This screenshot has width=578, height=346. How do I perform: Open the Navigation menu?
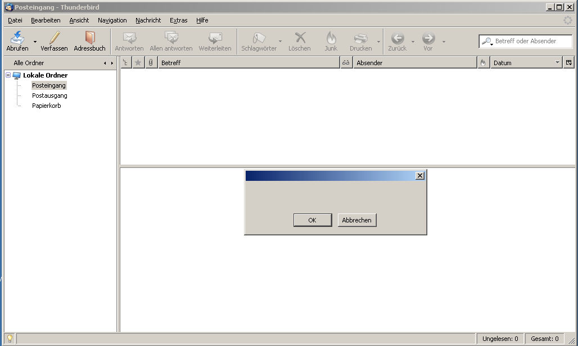pos(112,20)
